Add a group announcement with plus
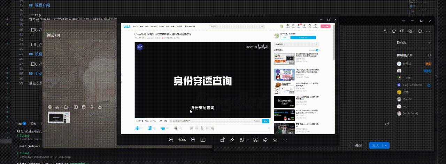446x164 pixels. point(429,43)
